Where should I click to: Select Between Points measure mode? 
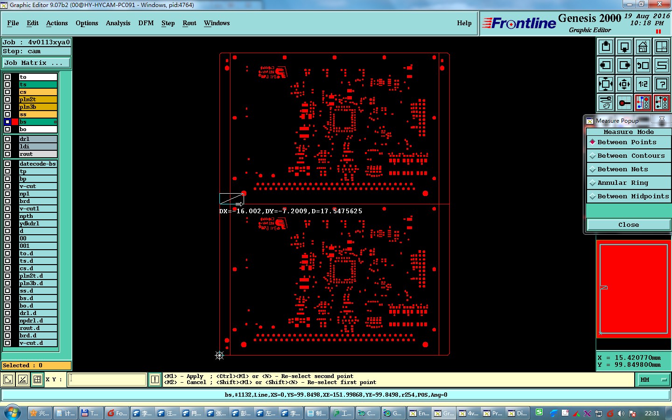(x=629, y=142)
